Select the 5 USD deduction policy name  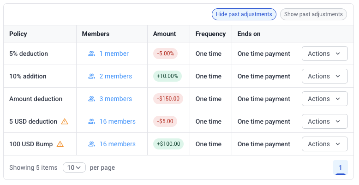click(33, 121)
